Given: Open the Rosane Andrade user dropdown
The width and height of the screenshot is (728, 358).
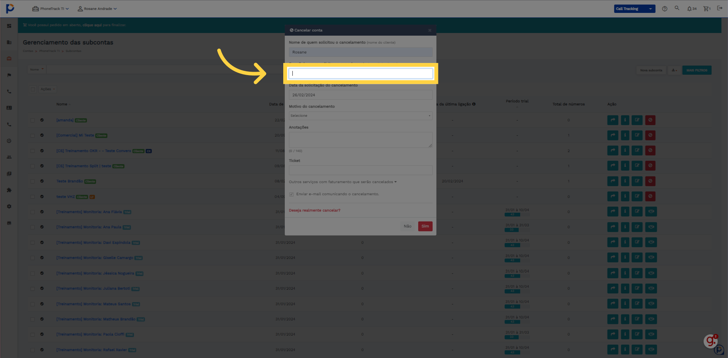Looking at the screenshot, I should [x=97, y=9].
